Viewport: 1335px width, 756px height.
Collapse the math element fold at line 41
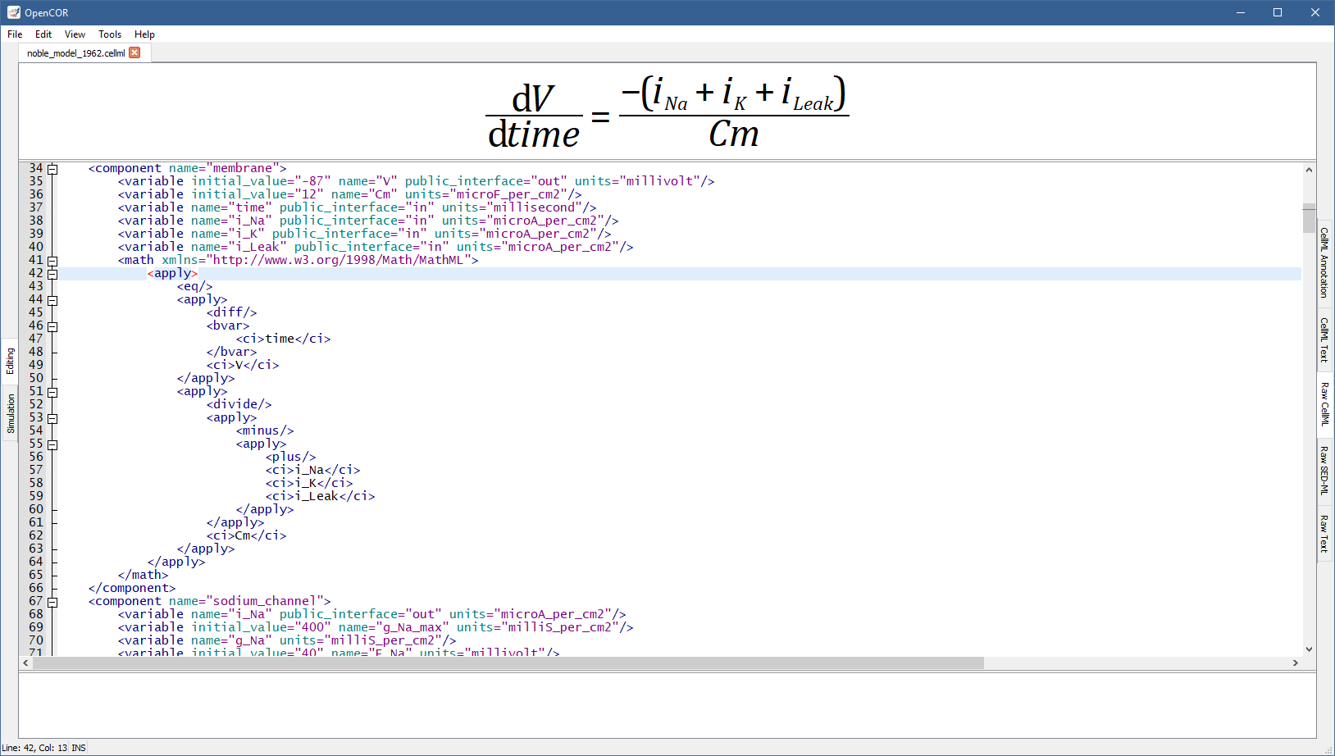[x=52, y=261]
